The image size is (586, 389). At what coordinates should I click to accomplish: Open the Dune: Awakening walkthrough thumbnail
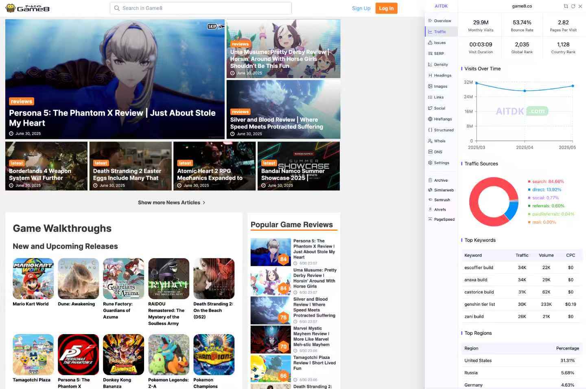tap(79, 279)
